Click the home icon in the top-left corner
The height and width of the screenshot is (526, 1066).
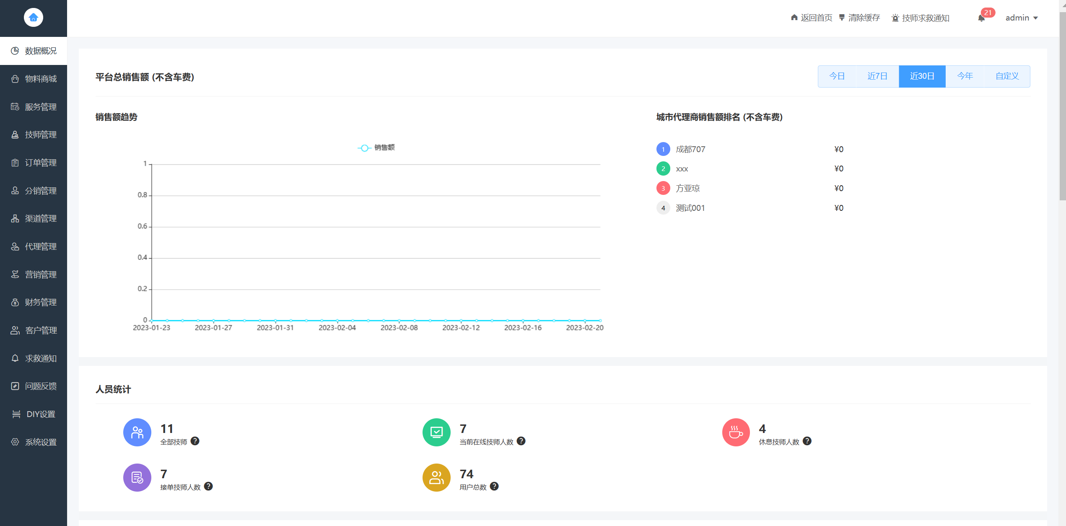point(34,17)
